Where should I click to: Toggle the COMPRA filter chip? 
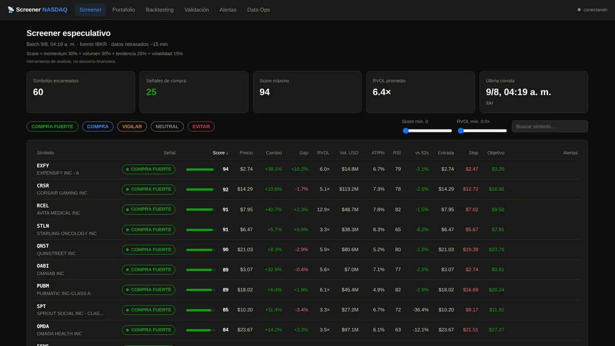[98, 126]
